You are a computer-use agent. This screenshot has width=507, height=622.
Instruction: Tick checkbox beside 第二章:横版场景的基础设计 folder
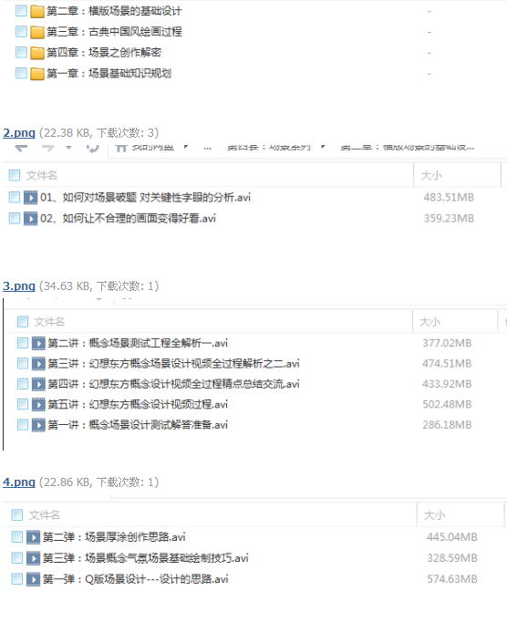pos(21,11)
